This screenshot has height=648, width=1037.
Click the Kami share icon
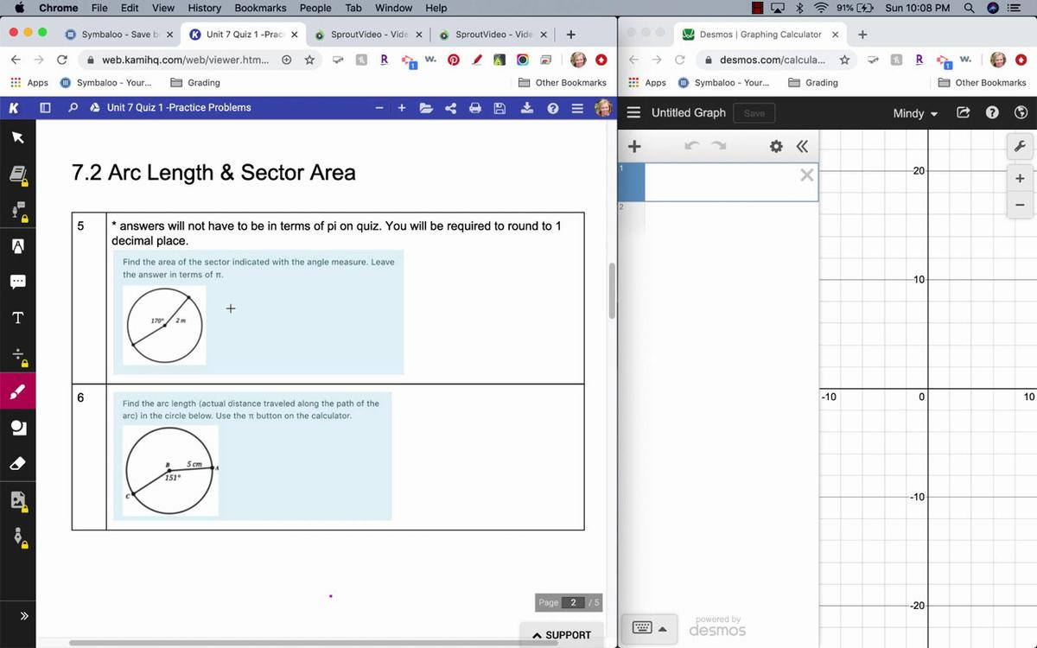(x=450, y=108)
